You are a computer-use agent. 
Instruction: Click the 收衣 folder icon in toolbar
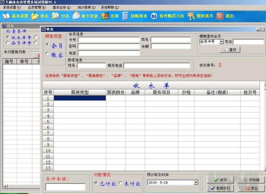coord(35,16)
